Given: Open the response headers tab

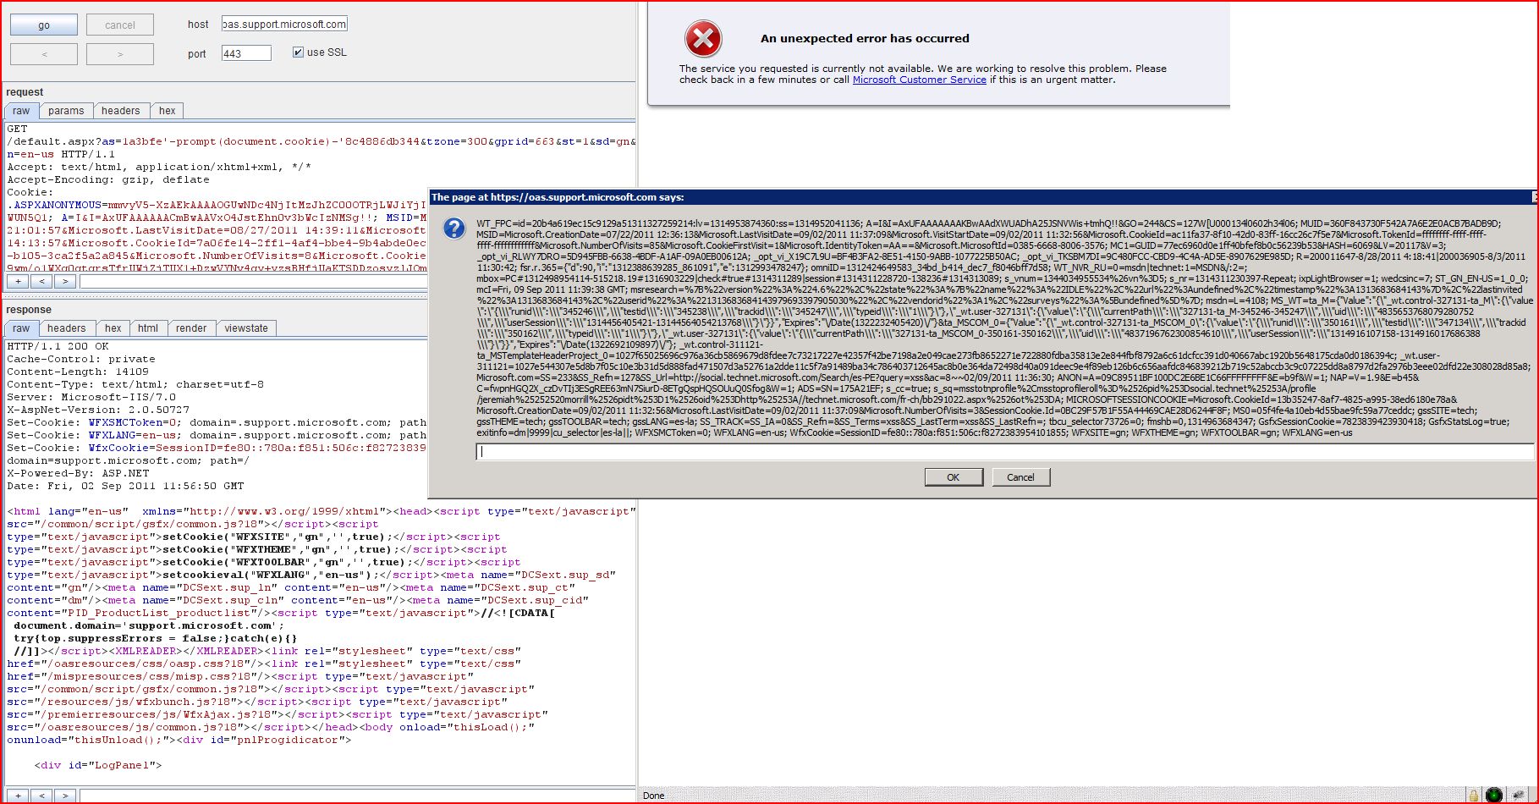Looking at the screenshot, I should pos(67,328).
